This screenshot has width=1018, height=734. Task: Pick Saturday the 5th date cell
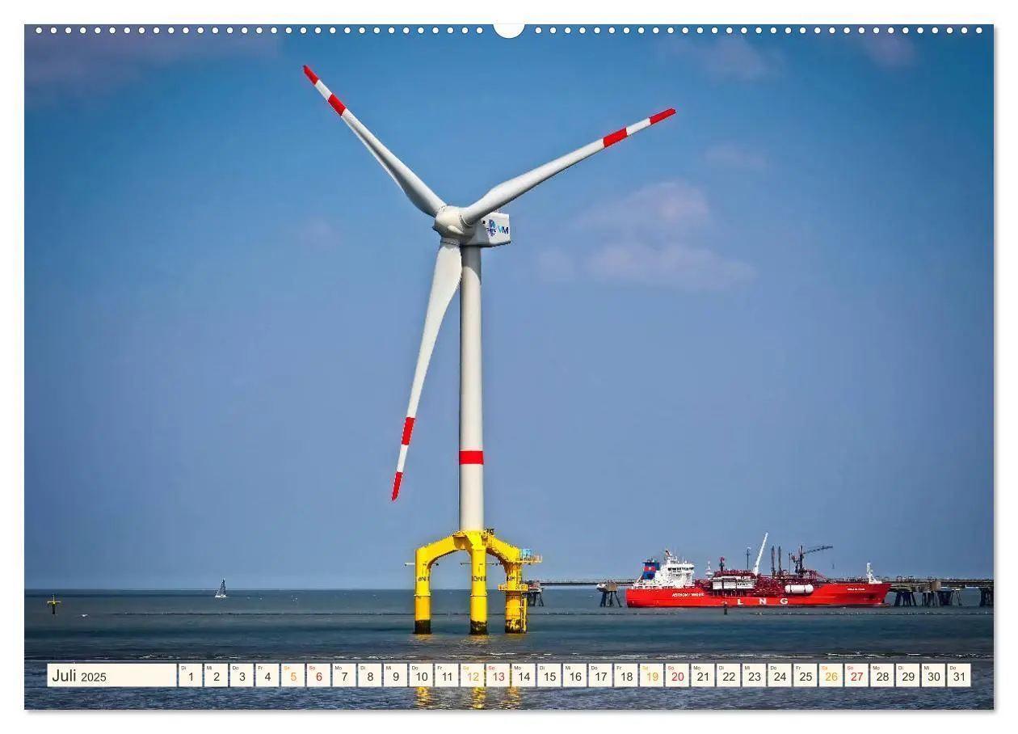click(x=292, y=676)
